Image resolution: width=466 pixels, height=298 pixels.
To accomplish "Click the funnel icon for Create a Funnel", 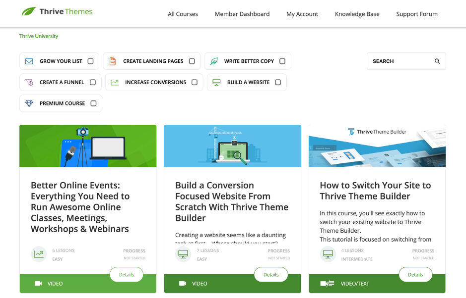I will click(29, 83).
